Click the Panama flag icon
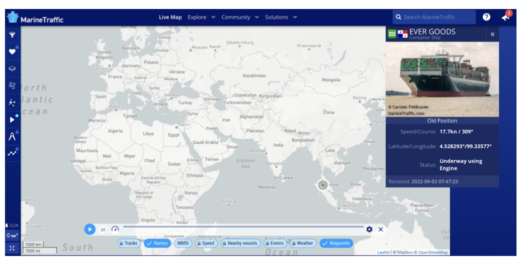This screenshot has width=519, height=259. point(402,33)
